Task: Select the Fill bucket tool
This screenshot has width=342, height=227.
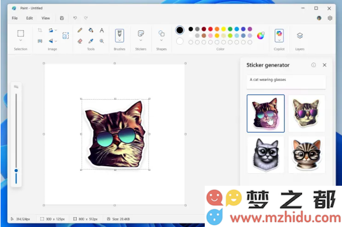Action: (91, 30)
